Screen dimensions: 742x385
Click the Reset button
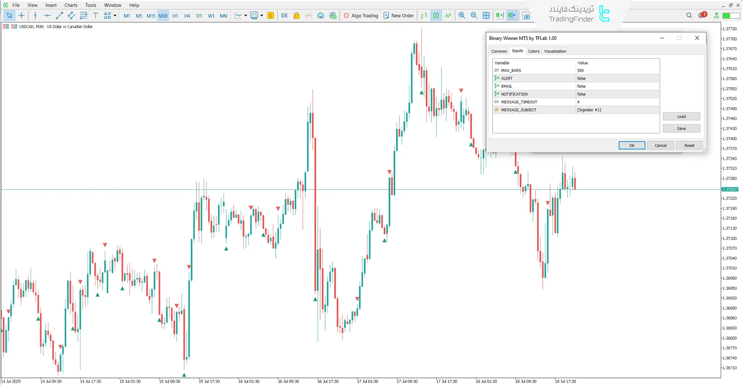[689, 145]
